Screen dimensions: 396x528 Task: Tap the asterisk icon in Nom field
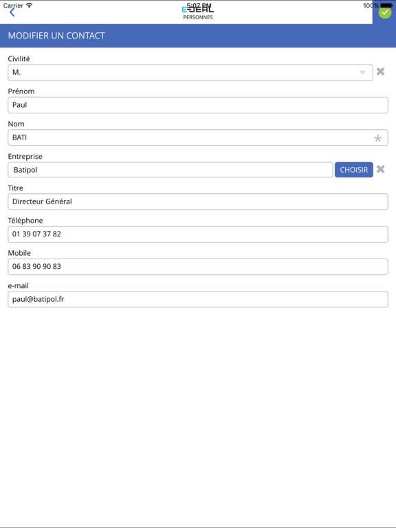[x=378, y=138]
